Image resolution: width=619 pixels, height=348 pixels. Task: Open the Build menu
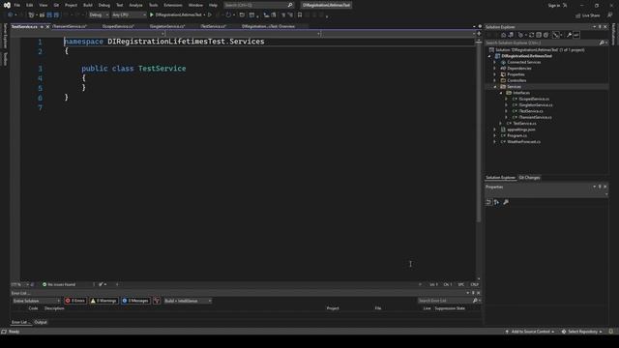[88, 5]
